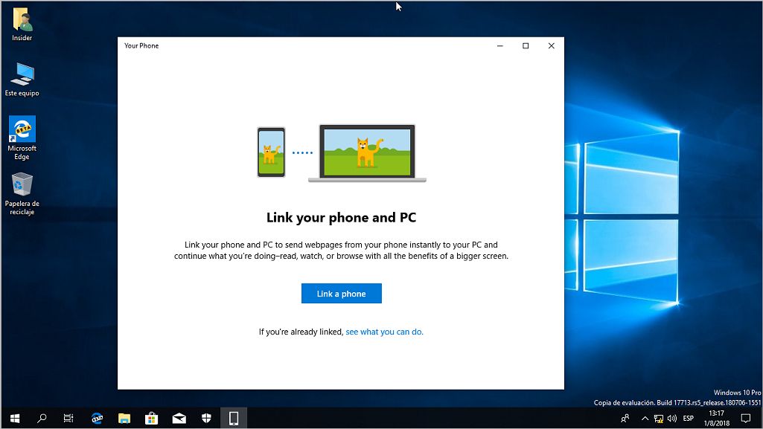Screen dimensions: 763x429
Task: Launch Edge from the taskbar
Action: [x=97, y=418]
